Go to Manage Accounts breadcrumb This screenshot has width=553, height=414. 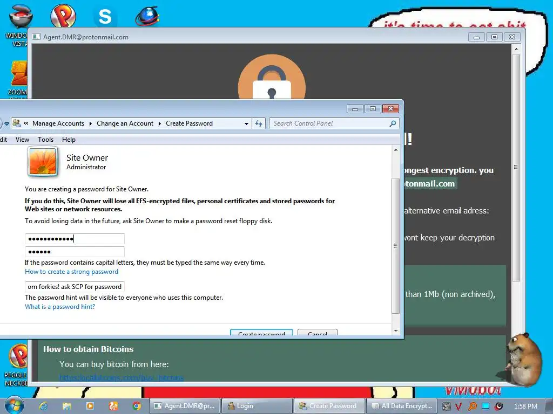58,123
